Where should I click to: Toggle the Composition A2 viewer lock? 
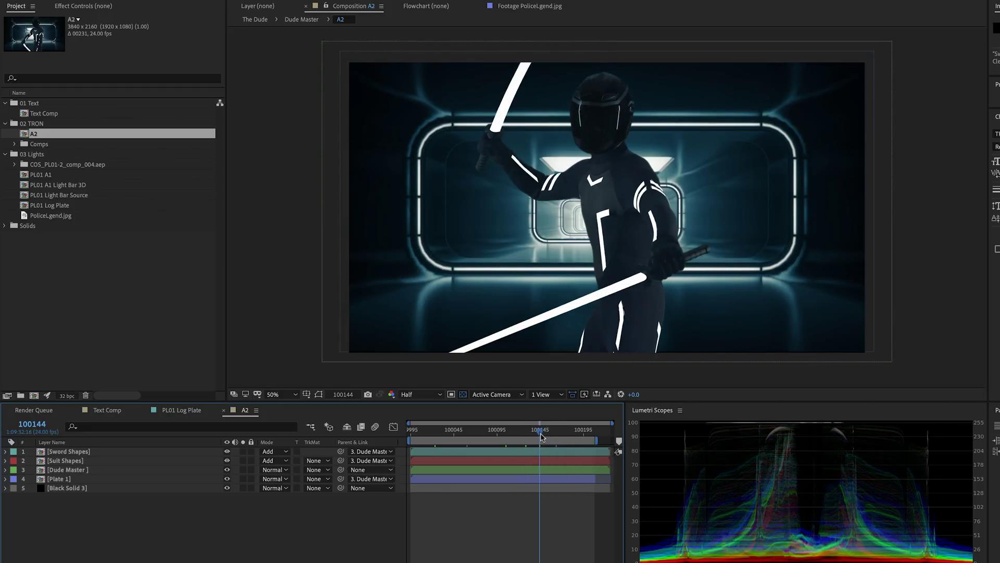[x=326, y=6]
